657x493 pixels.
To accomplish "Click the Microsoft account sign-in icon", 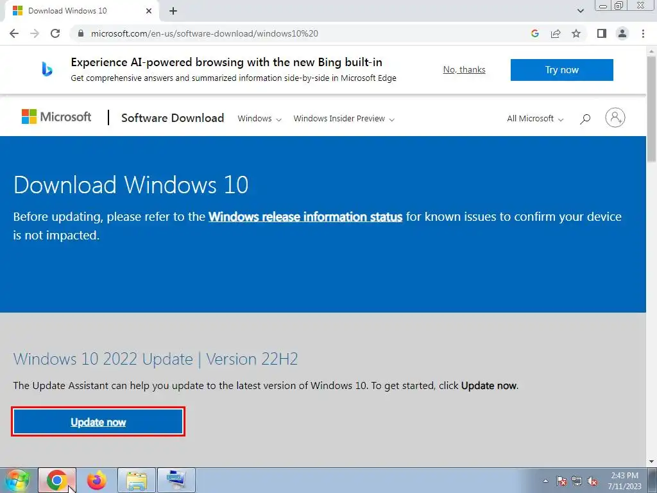I will click(615, 118).
